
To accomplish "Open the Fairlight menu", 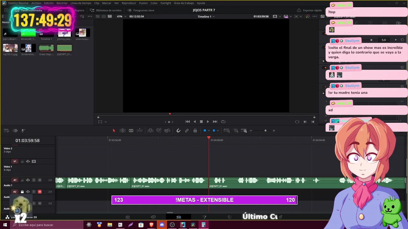I will tap(166, 3).
